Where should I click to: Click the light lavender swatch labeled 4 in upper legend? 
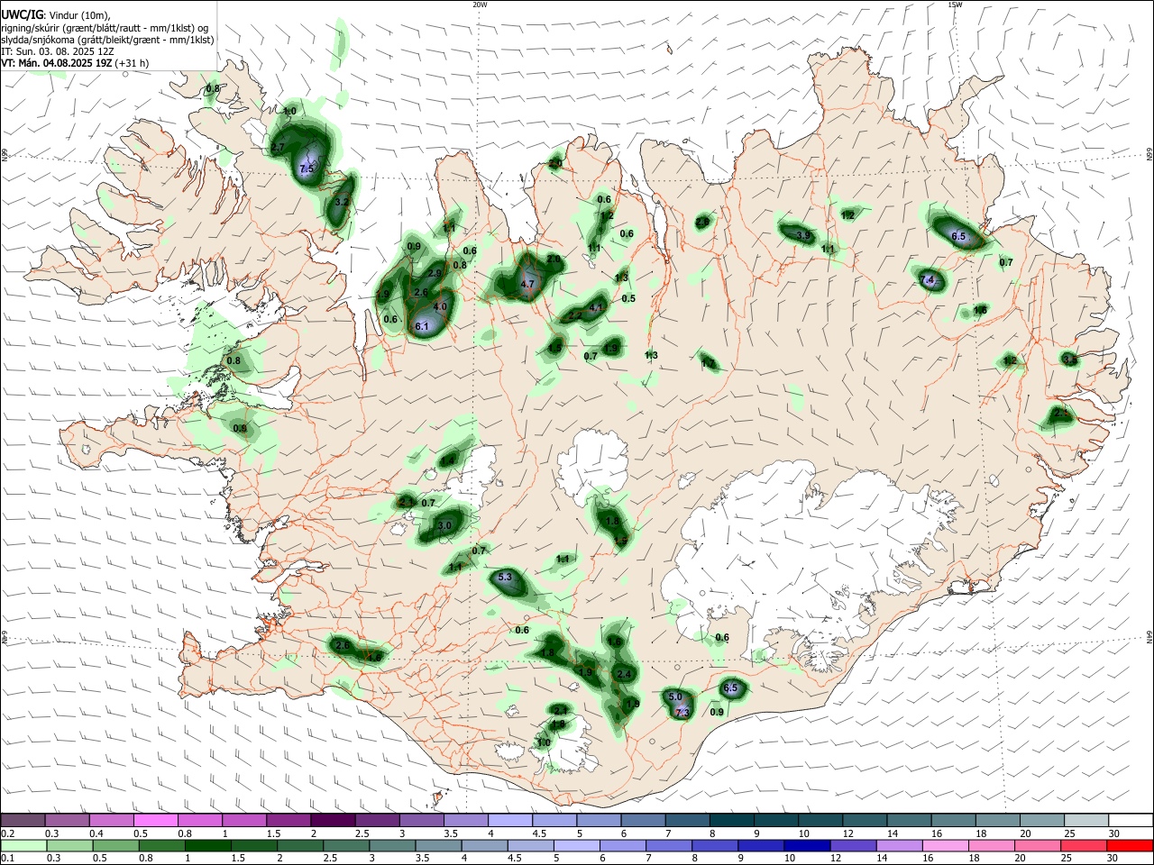[x=509, y=820]
